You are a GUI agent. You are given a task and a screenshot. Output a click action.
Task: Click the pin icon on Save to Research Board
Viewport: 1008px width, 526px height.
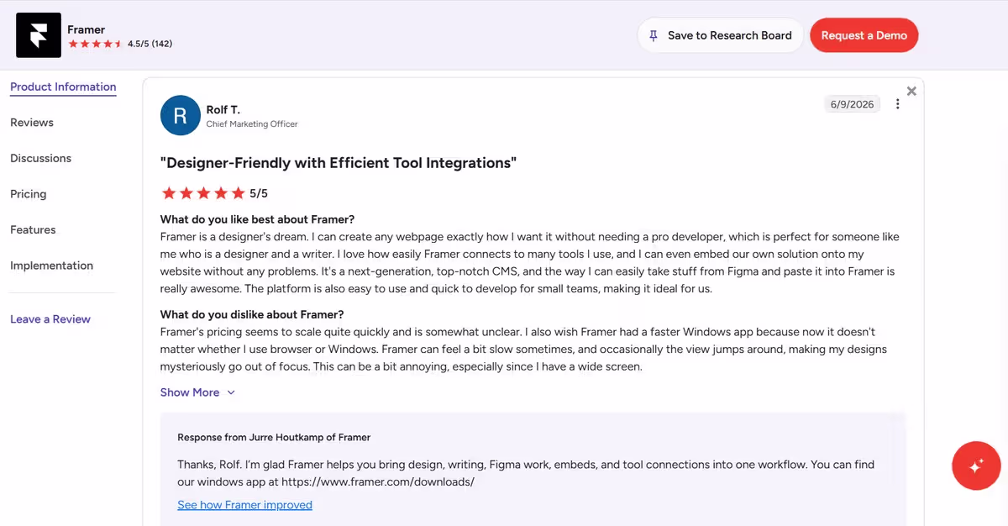654,36
